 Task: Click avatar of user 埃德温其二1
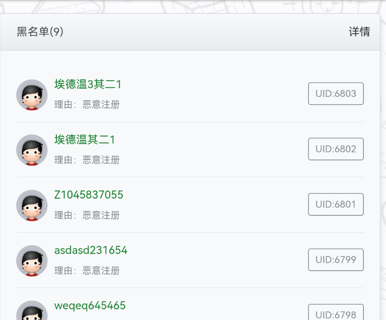pyautogui.click(x=32, y=150)
